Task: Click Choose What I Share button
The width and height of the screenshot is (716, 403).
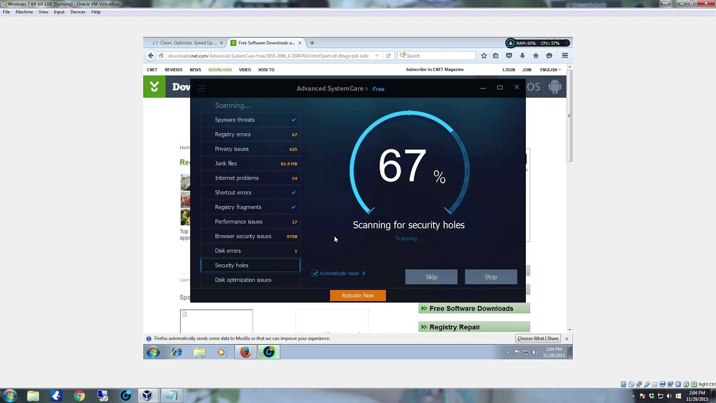Action: coord(538,339)
